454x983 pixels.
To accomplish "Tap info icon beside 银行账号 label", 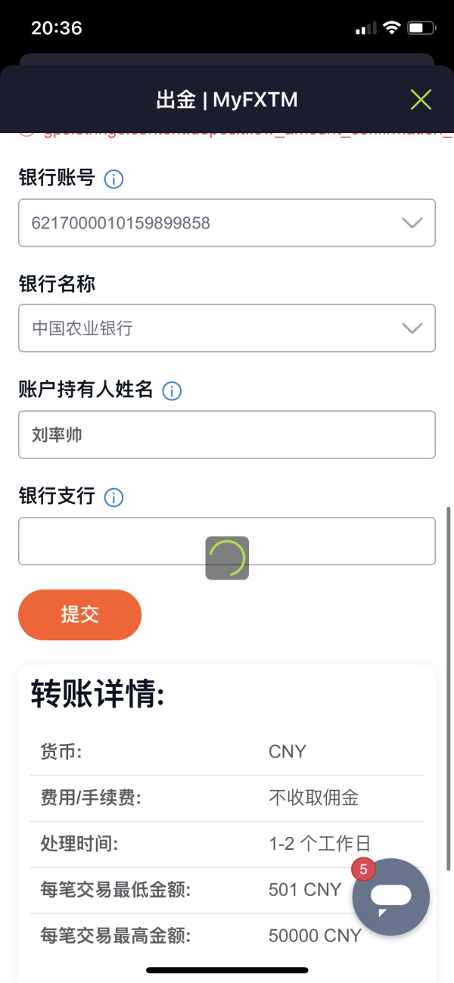I will pos(113,179).
